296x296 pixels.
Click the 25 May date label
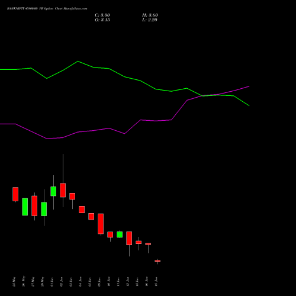[x=14, y=282]
